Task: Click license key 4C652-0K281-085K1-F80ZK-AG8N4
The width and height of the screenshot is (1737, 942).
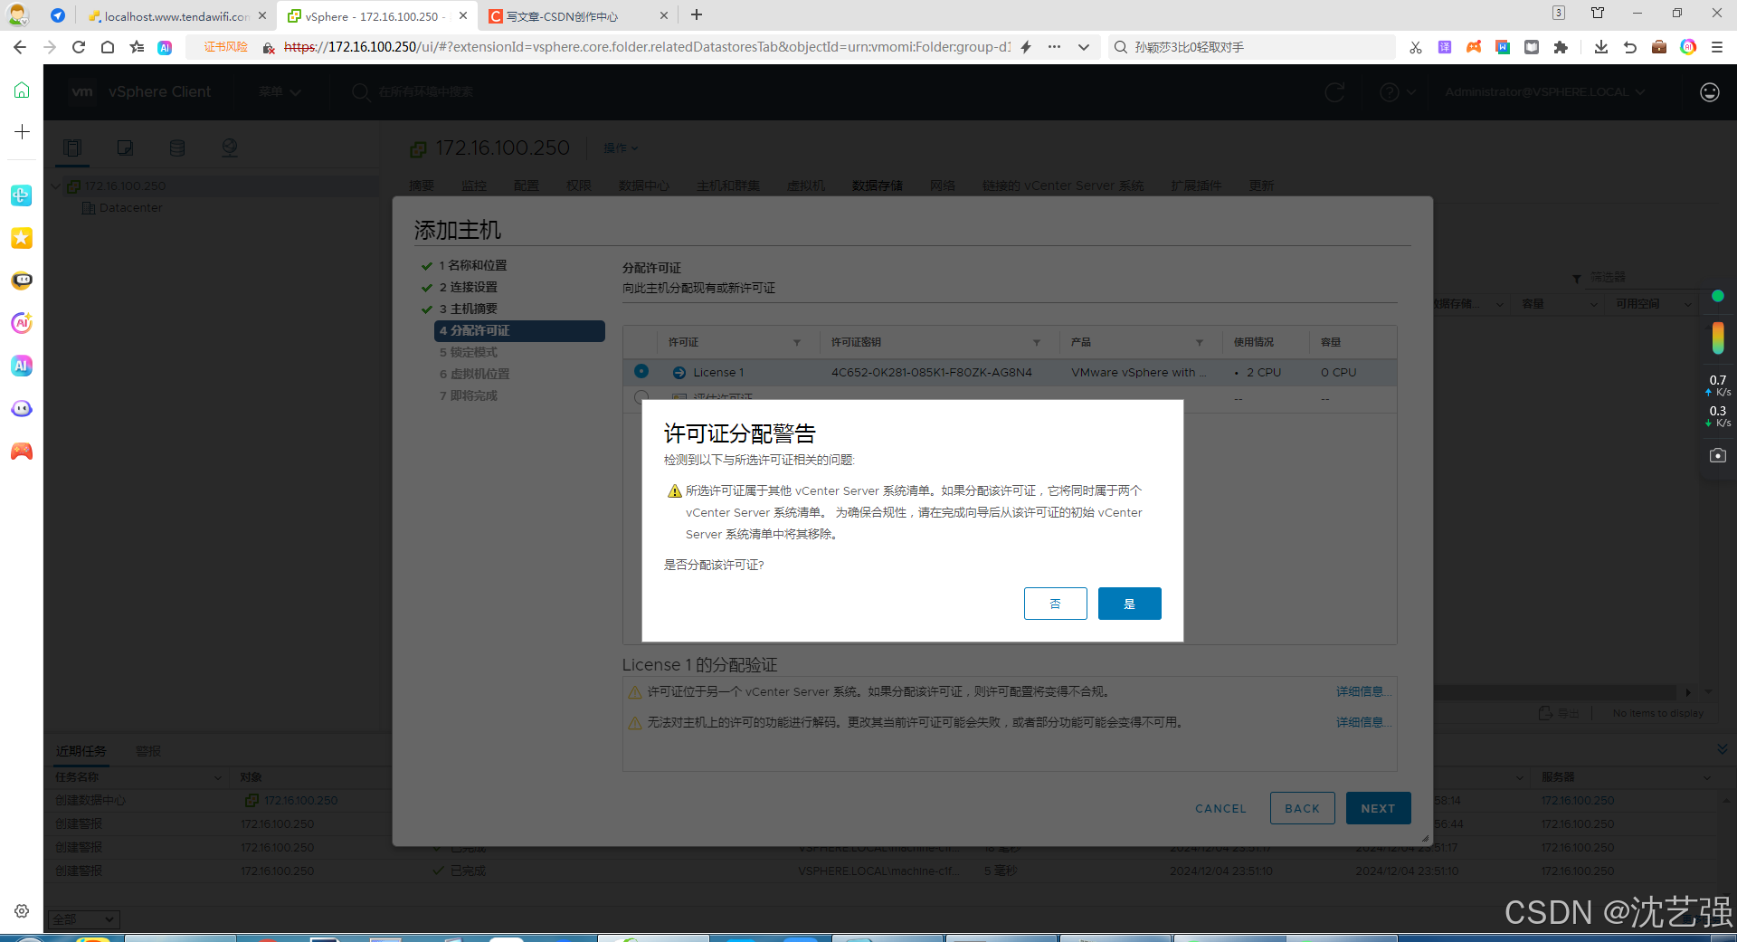Action: tap(932, 372)
